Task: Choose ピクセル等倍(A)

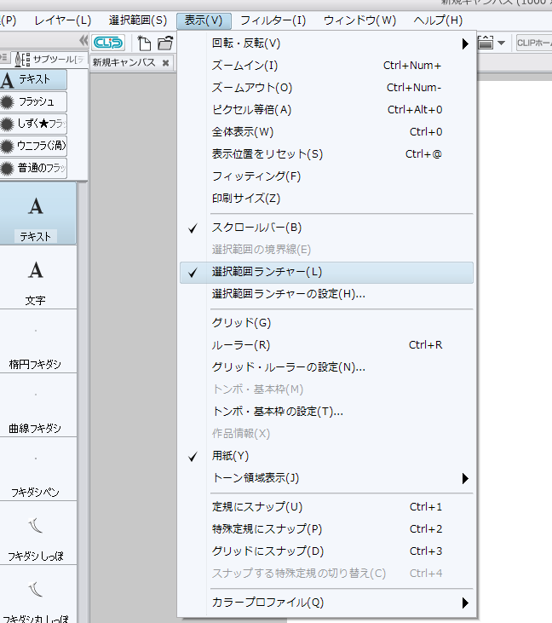Action: pyautogui.click(x=326, y=110)
